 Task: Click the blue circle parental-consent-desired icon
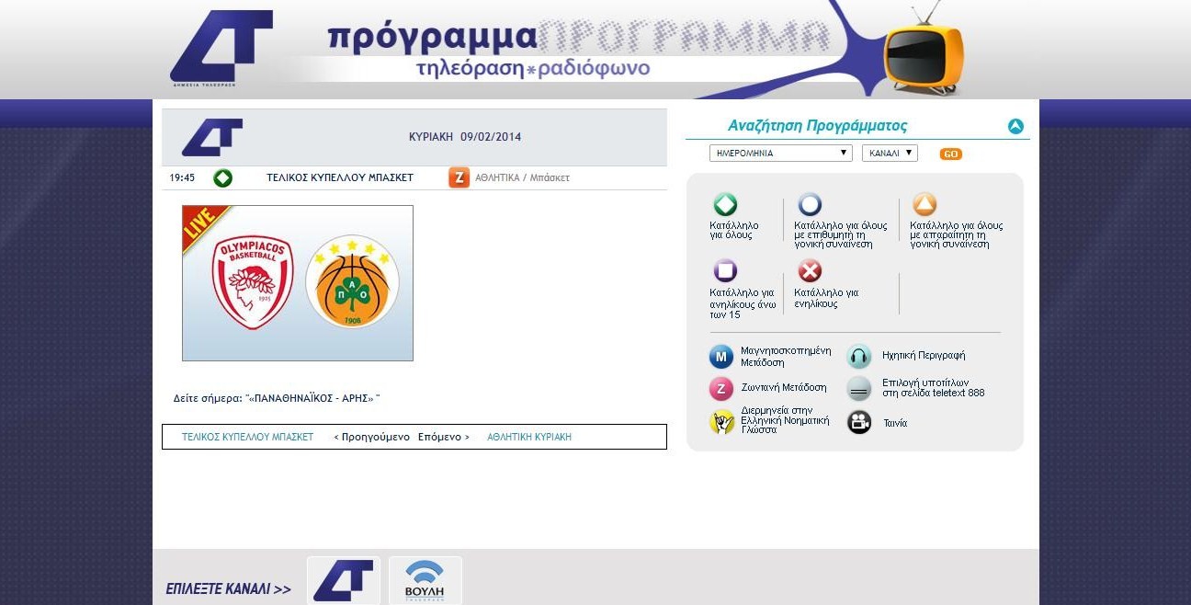(810, 204)
